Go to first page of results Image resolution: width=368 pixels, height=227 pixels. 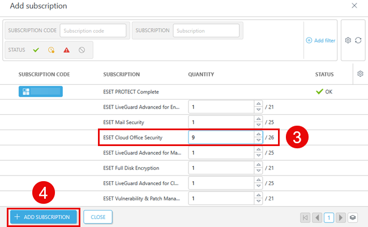pos(305,217)
